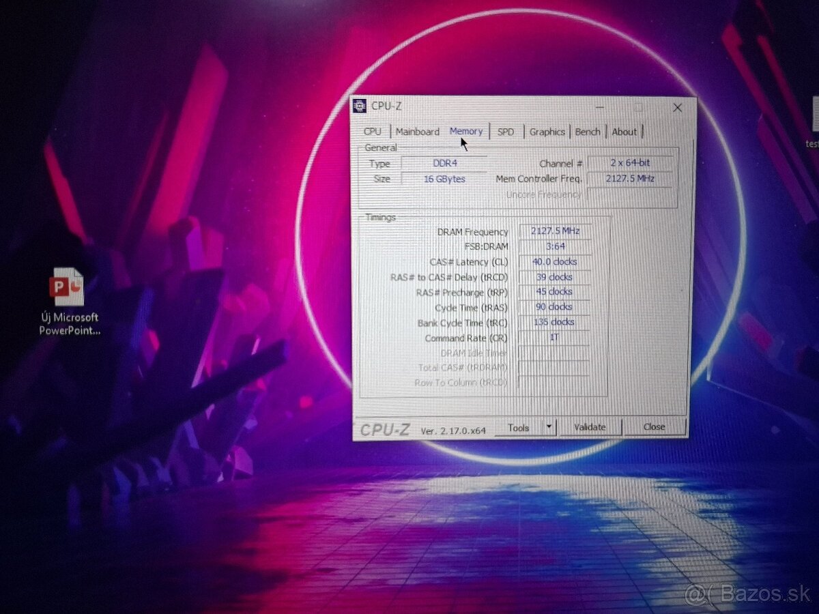Click the DRAM Frequency value field
The height and width of the screenshot is (614, 819).
click(x=553, y=231)
